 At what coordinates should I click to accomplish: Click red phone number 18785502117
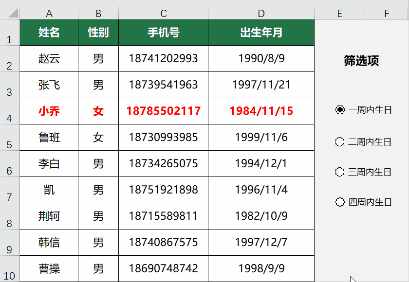164,111
